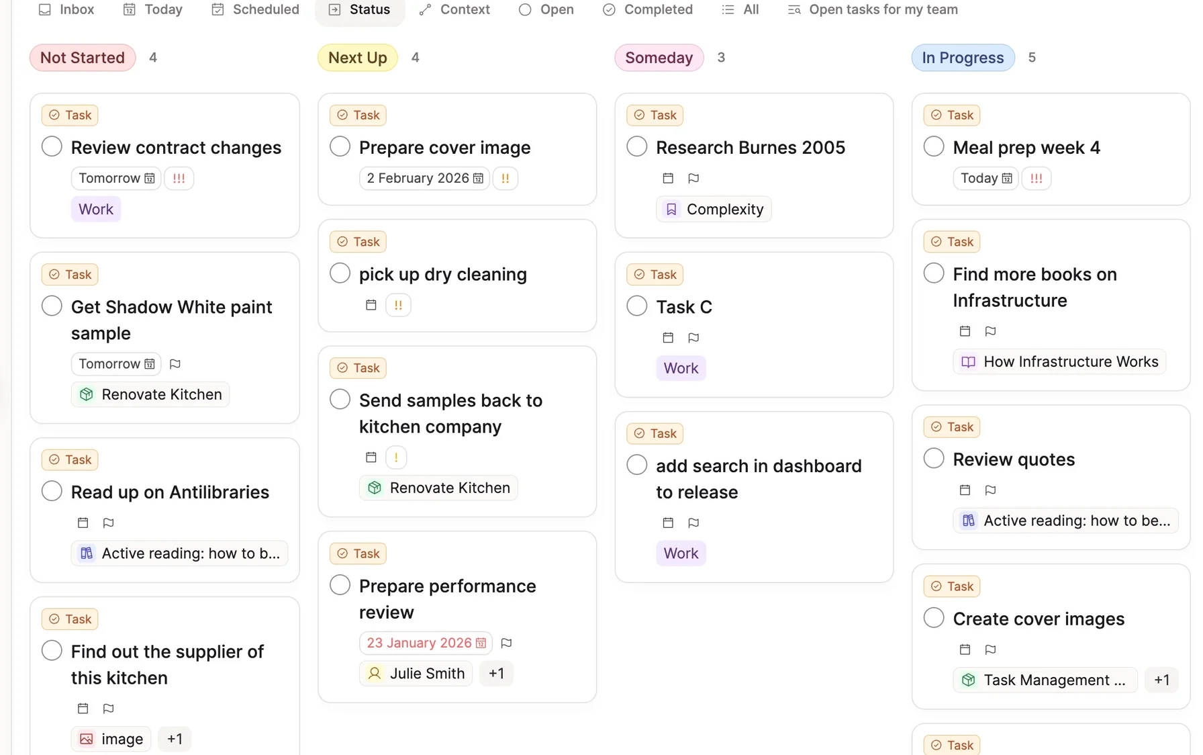Open the 'Renovate Kitchen' link under 'Get Shadow White'
The image size is (1203, 755).
[x=150, y=394]
